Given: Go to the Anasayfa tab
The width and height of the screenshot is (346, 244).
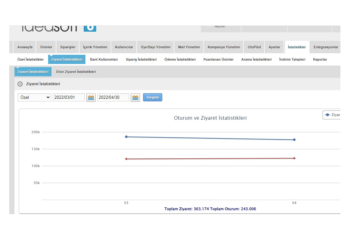Looking at the screenshot, I should 25,47.
